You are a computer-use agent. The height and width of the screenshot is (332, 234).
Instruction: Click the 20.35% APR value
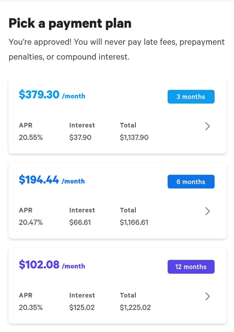coord(31,308)
